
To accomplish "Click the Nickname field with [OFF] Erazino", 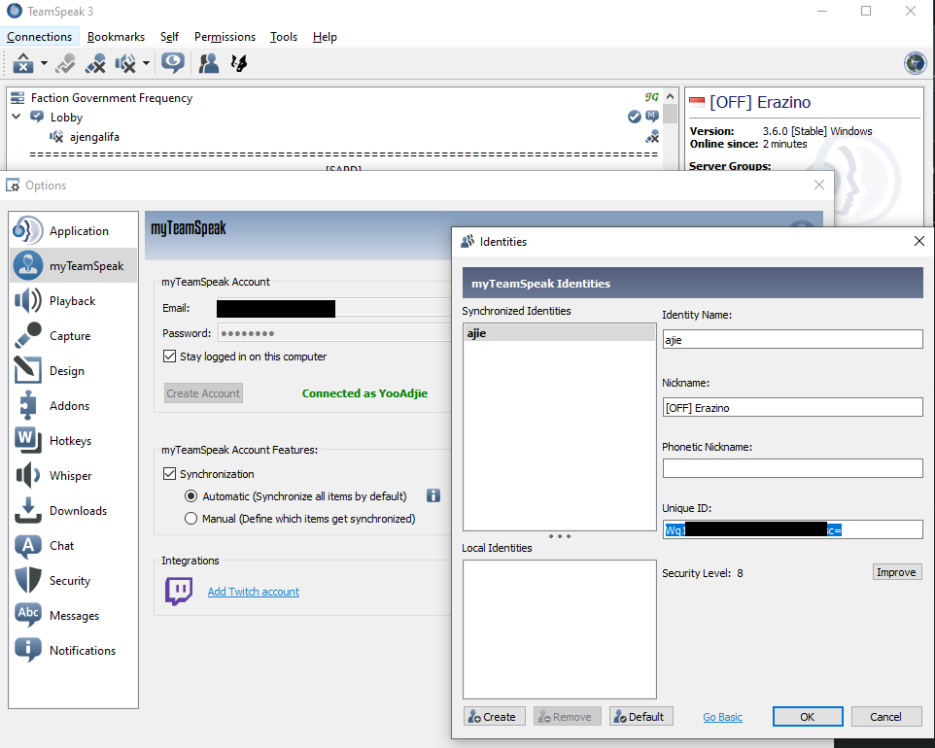I will click(x=792, y=408).
